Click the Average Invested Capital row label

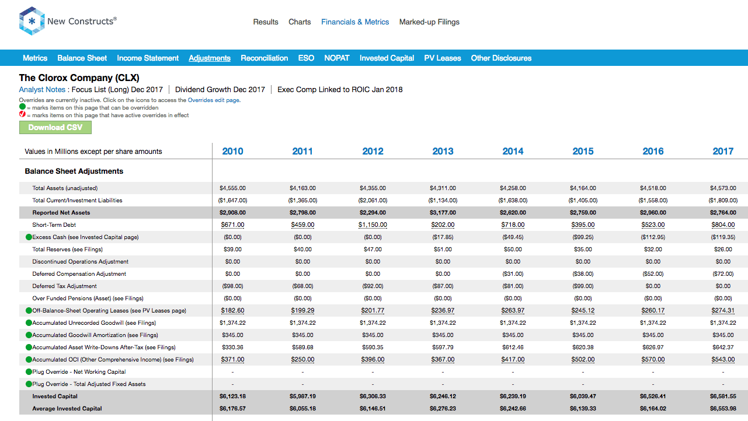coord(67,409)
